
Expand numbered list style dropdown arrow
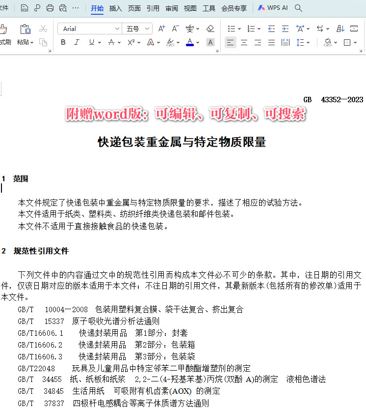[259, 29]
